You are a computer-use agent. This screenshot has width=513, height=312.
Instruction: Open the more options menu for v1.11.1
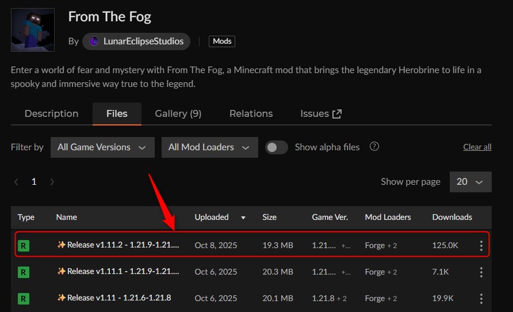point(481,272)
